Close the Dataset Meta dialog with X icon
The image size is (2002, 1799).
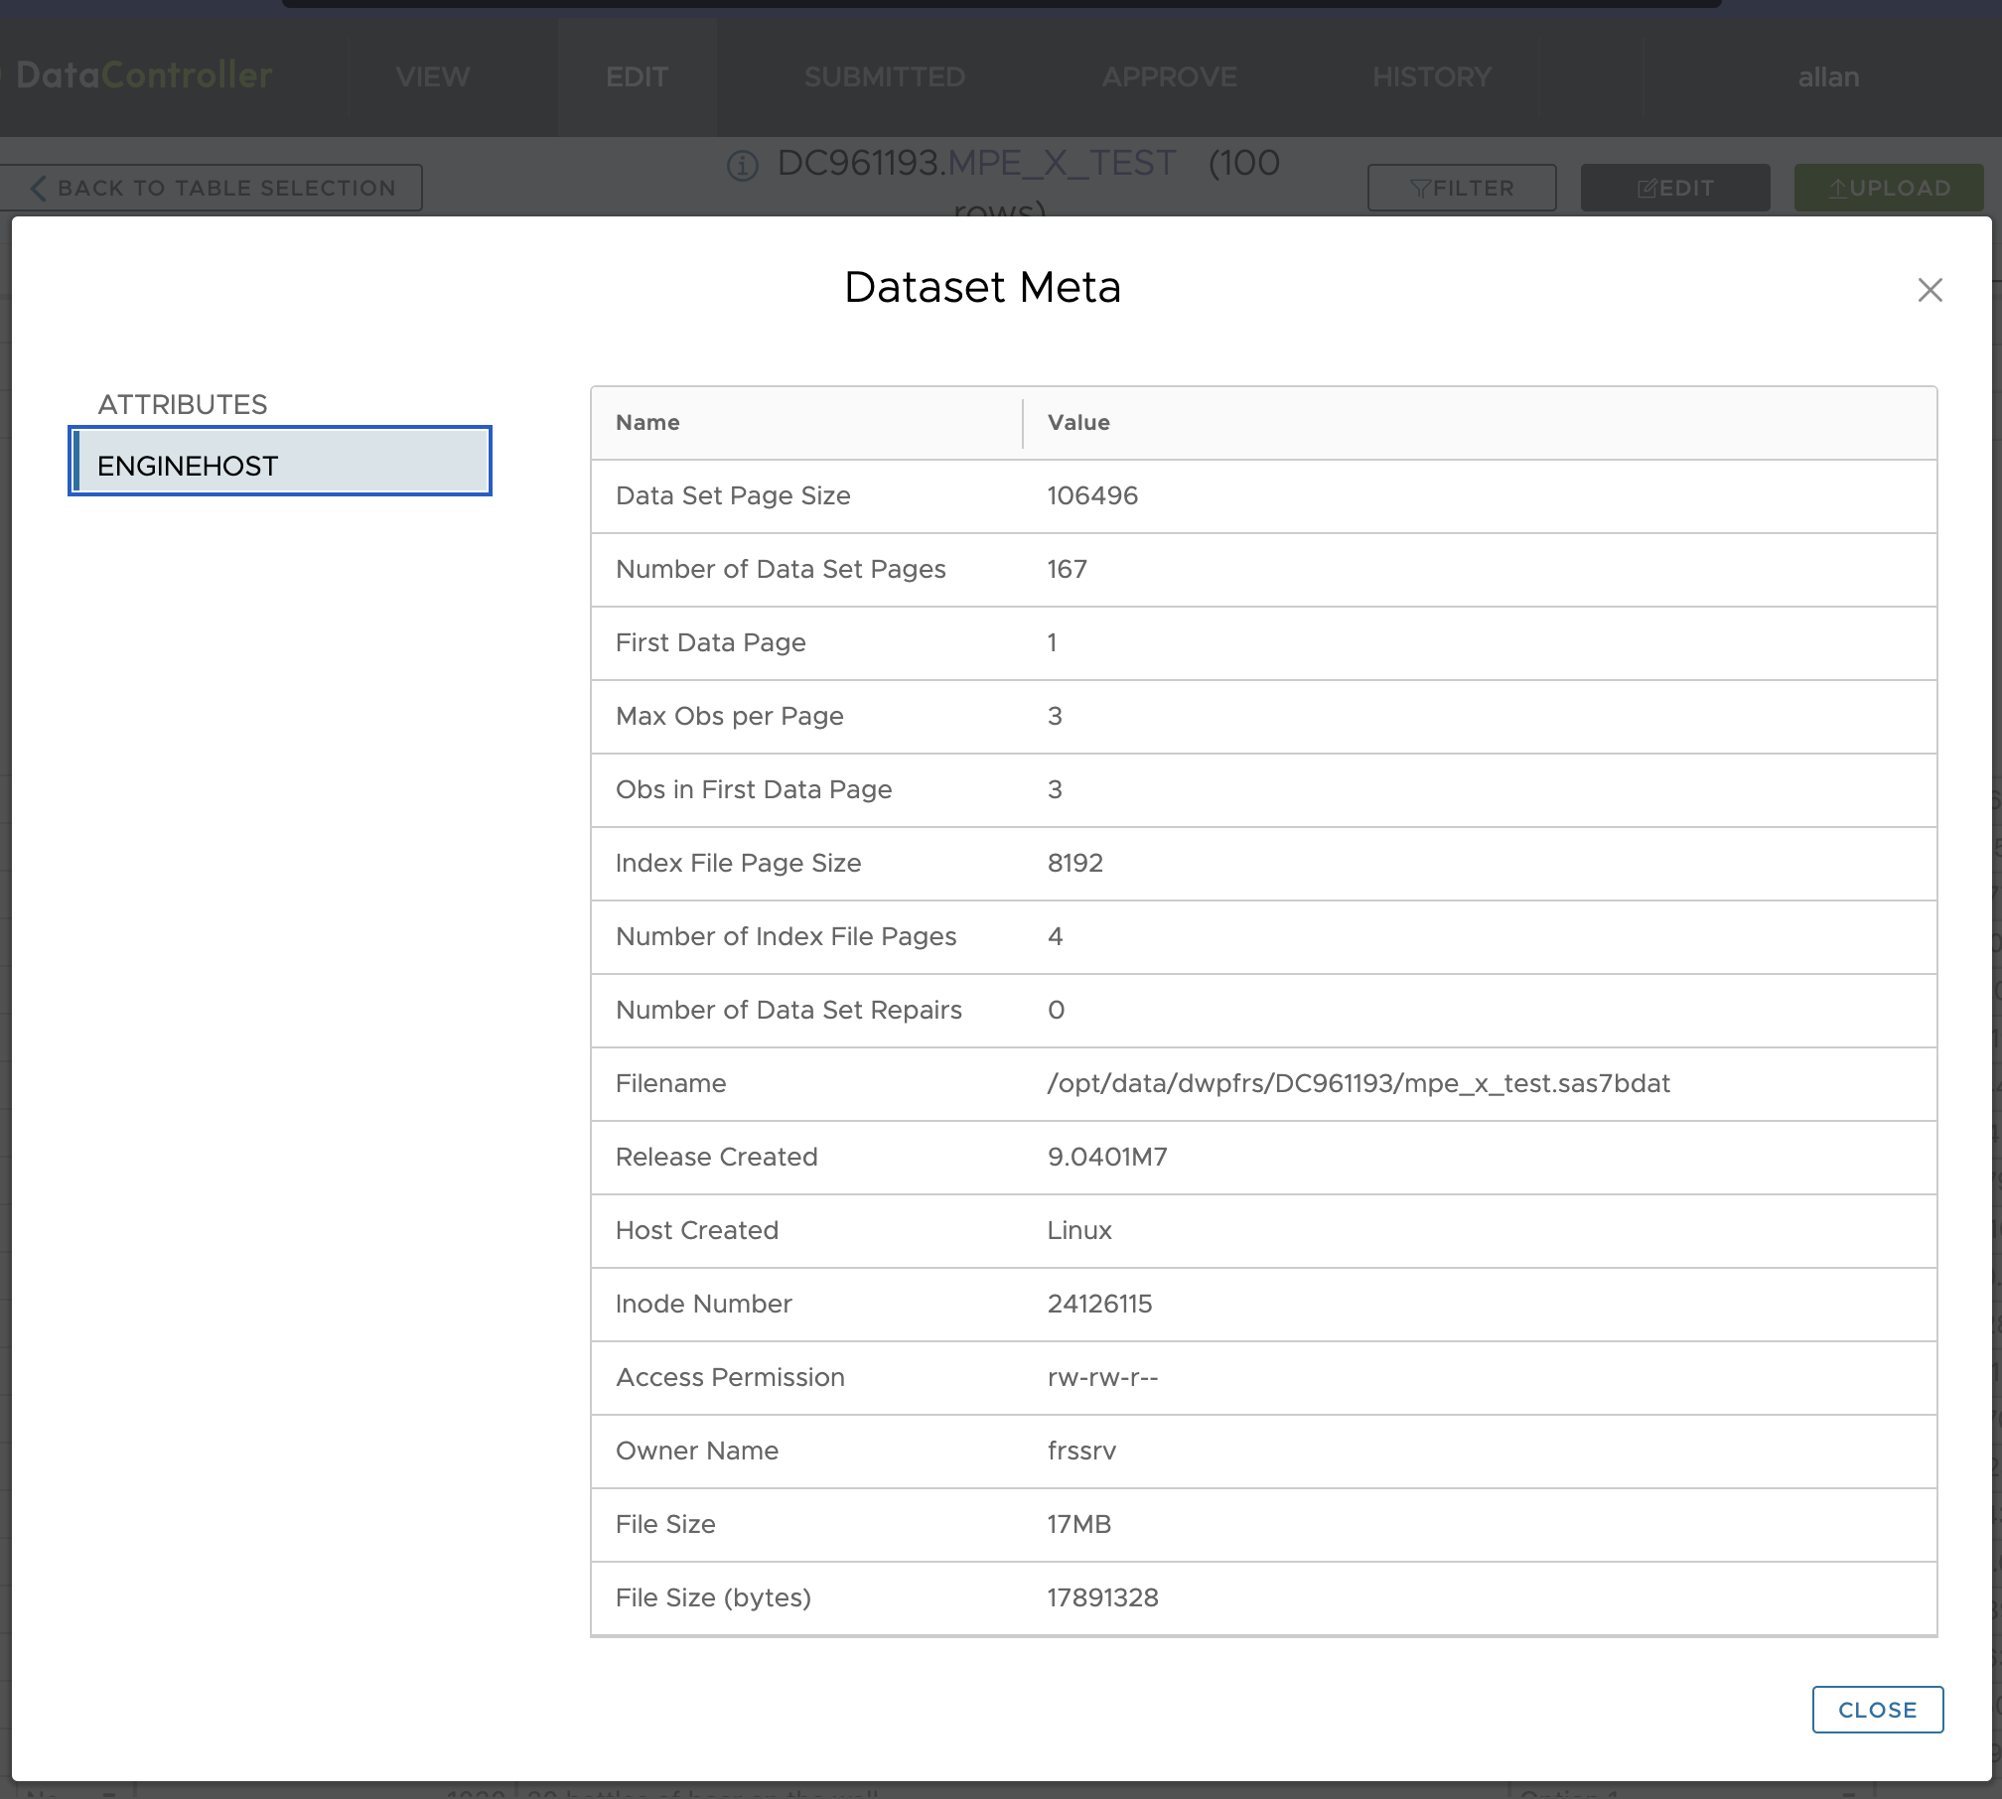(1930, 290)
